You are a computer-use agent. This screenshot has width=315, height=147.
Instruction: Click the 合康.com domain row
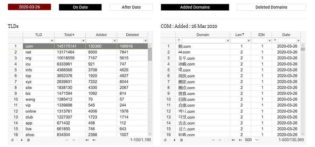pyautogui.click(x=231, y=105)
